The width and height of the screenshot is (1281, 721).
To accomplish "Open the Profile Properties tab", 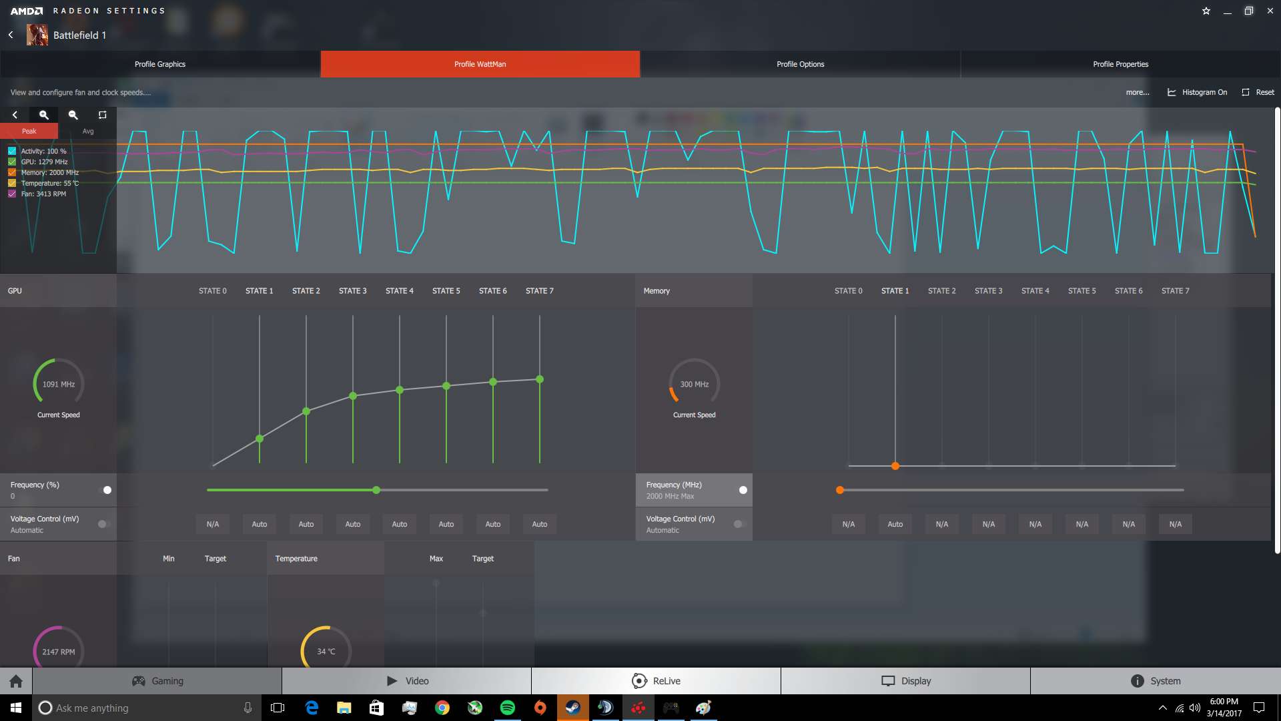I will coord(1121,64).
